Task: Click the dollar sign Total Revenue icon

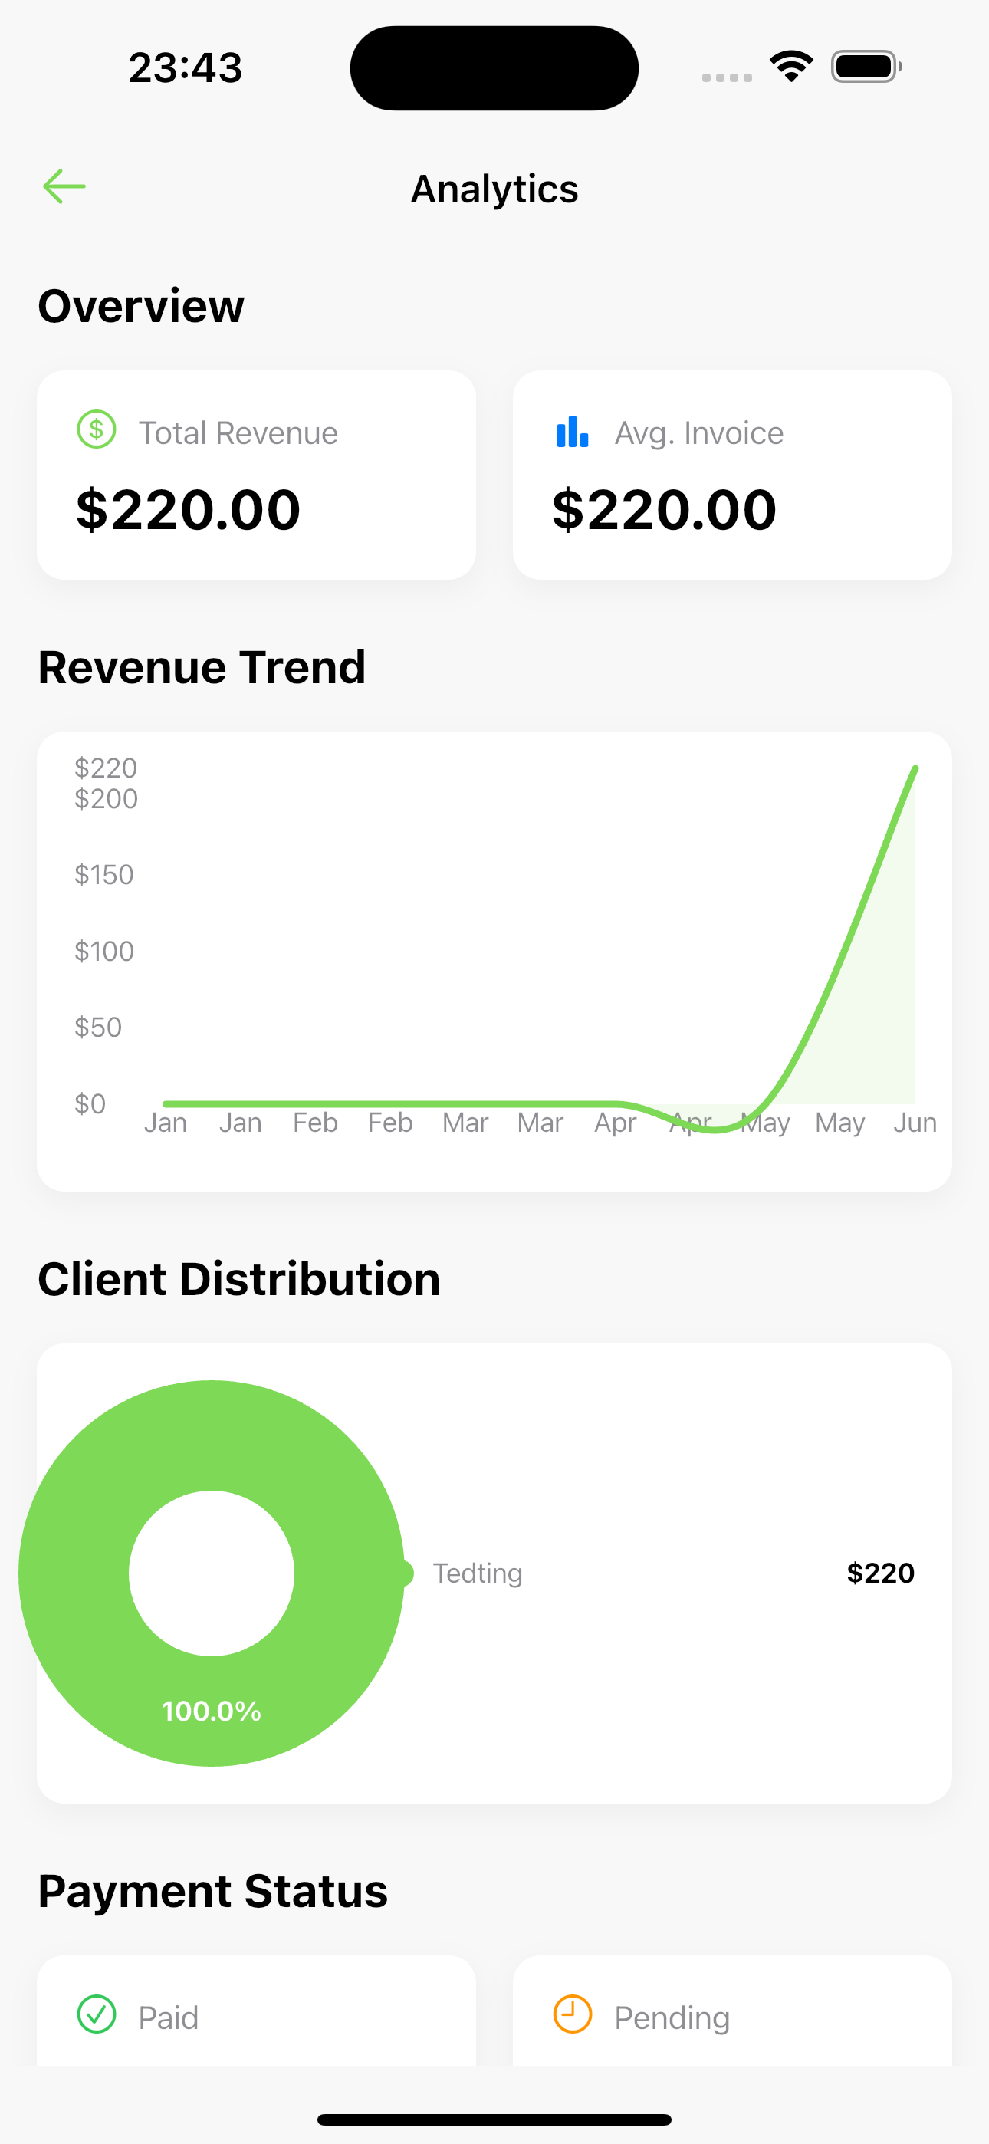Action: tap(97, 430)
